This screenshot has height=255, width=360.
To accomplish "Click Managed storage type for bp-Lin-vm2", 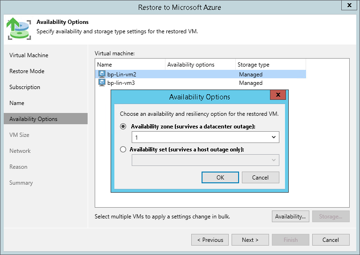I will tap(251, 75).
